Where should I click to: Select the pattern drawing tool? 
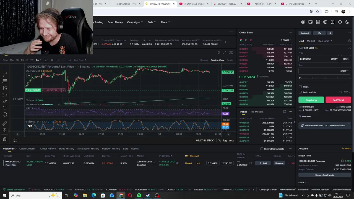(x=5, y=88)
